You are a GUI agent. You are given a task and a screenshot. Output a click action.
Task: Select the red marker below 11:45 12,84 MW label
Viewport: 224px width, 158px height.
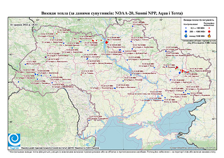(x=57, y=34)
